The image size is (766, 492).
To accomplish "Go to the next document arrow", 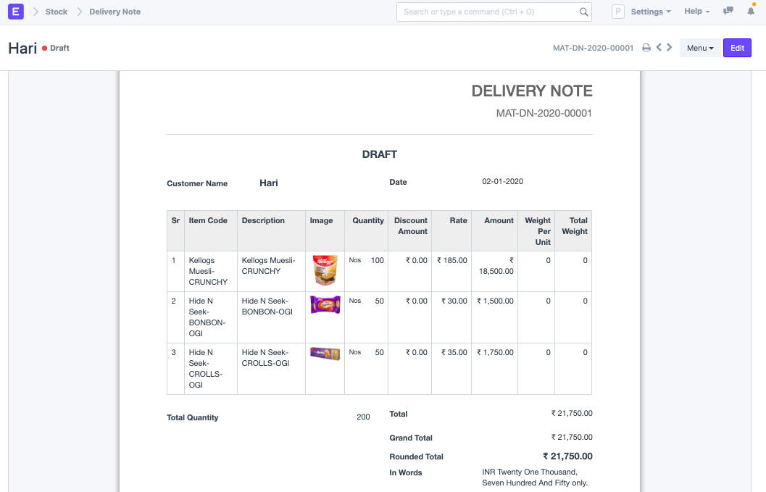I will click(x=670, y=47).
